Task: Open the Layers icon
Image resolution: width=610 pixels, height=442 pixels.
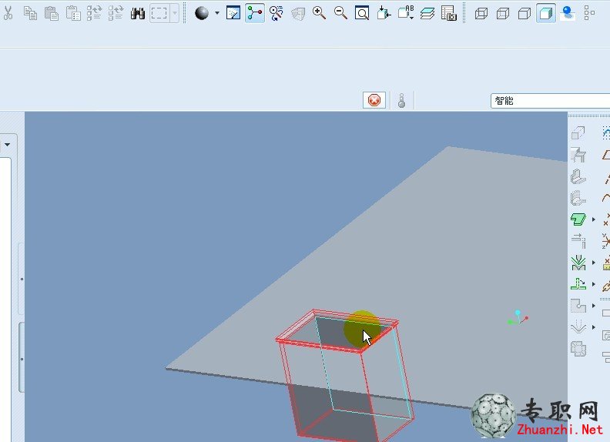Action: coord(427,14)
